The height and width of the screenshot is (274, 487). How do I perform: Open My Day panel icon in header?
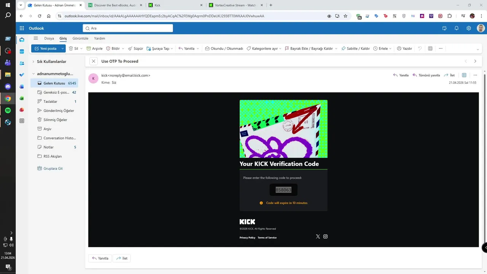[x=444, y=28]
